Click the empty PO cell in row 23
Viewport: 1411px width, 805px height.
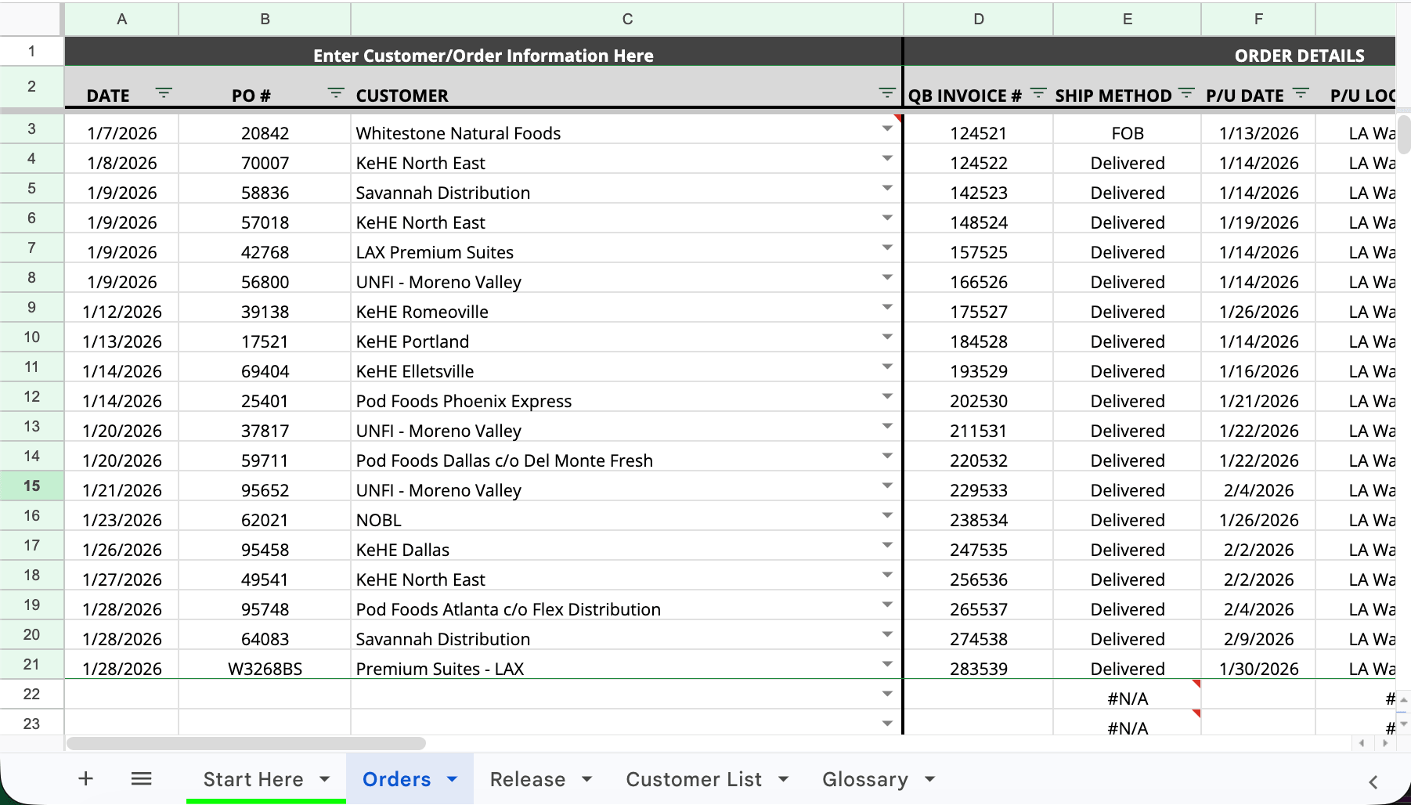point(265,723)
